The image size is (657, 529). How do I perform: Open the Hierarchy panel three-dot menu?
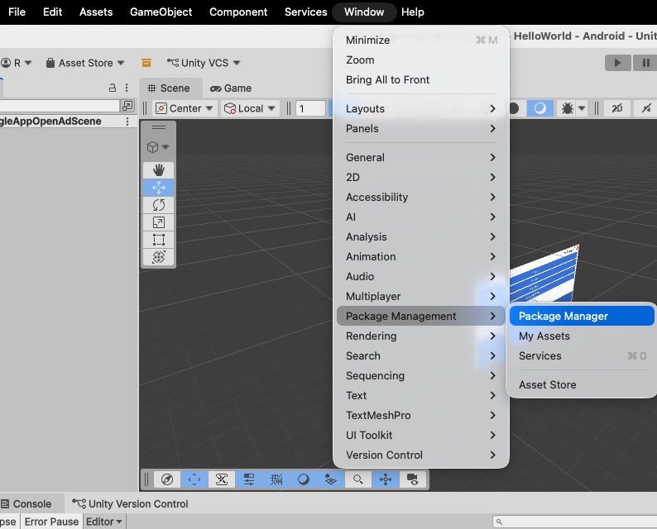[127, 88]
